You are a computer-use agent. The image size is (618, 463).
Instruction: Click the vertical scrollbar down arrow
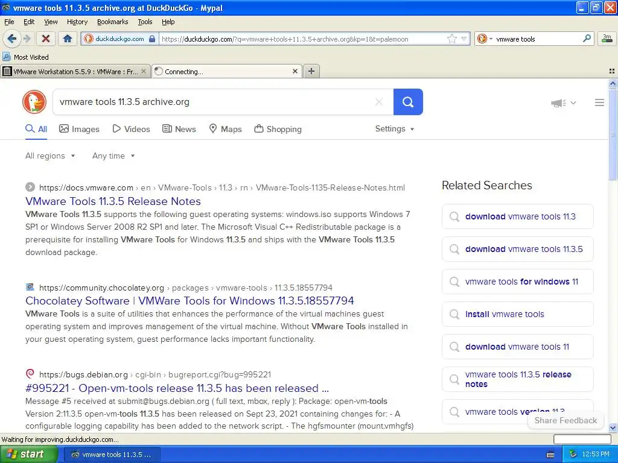613,427
